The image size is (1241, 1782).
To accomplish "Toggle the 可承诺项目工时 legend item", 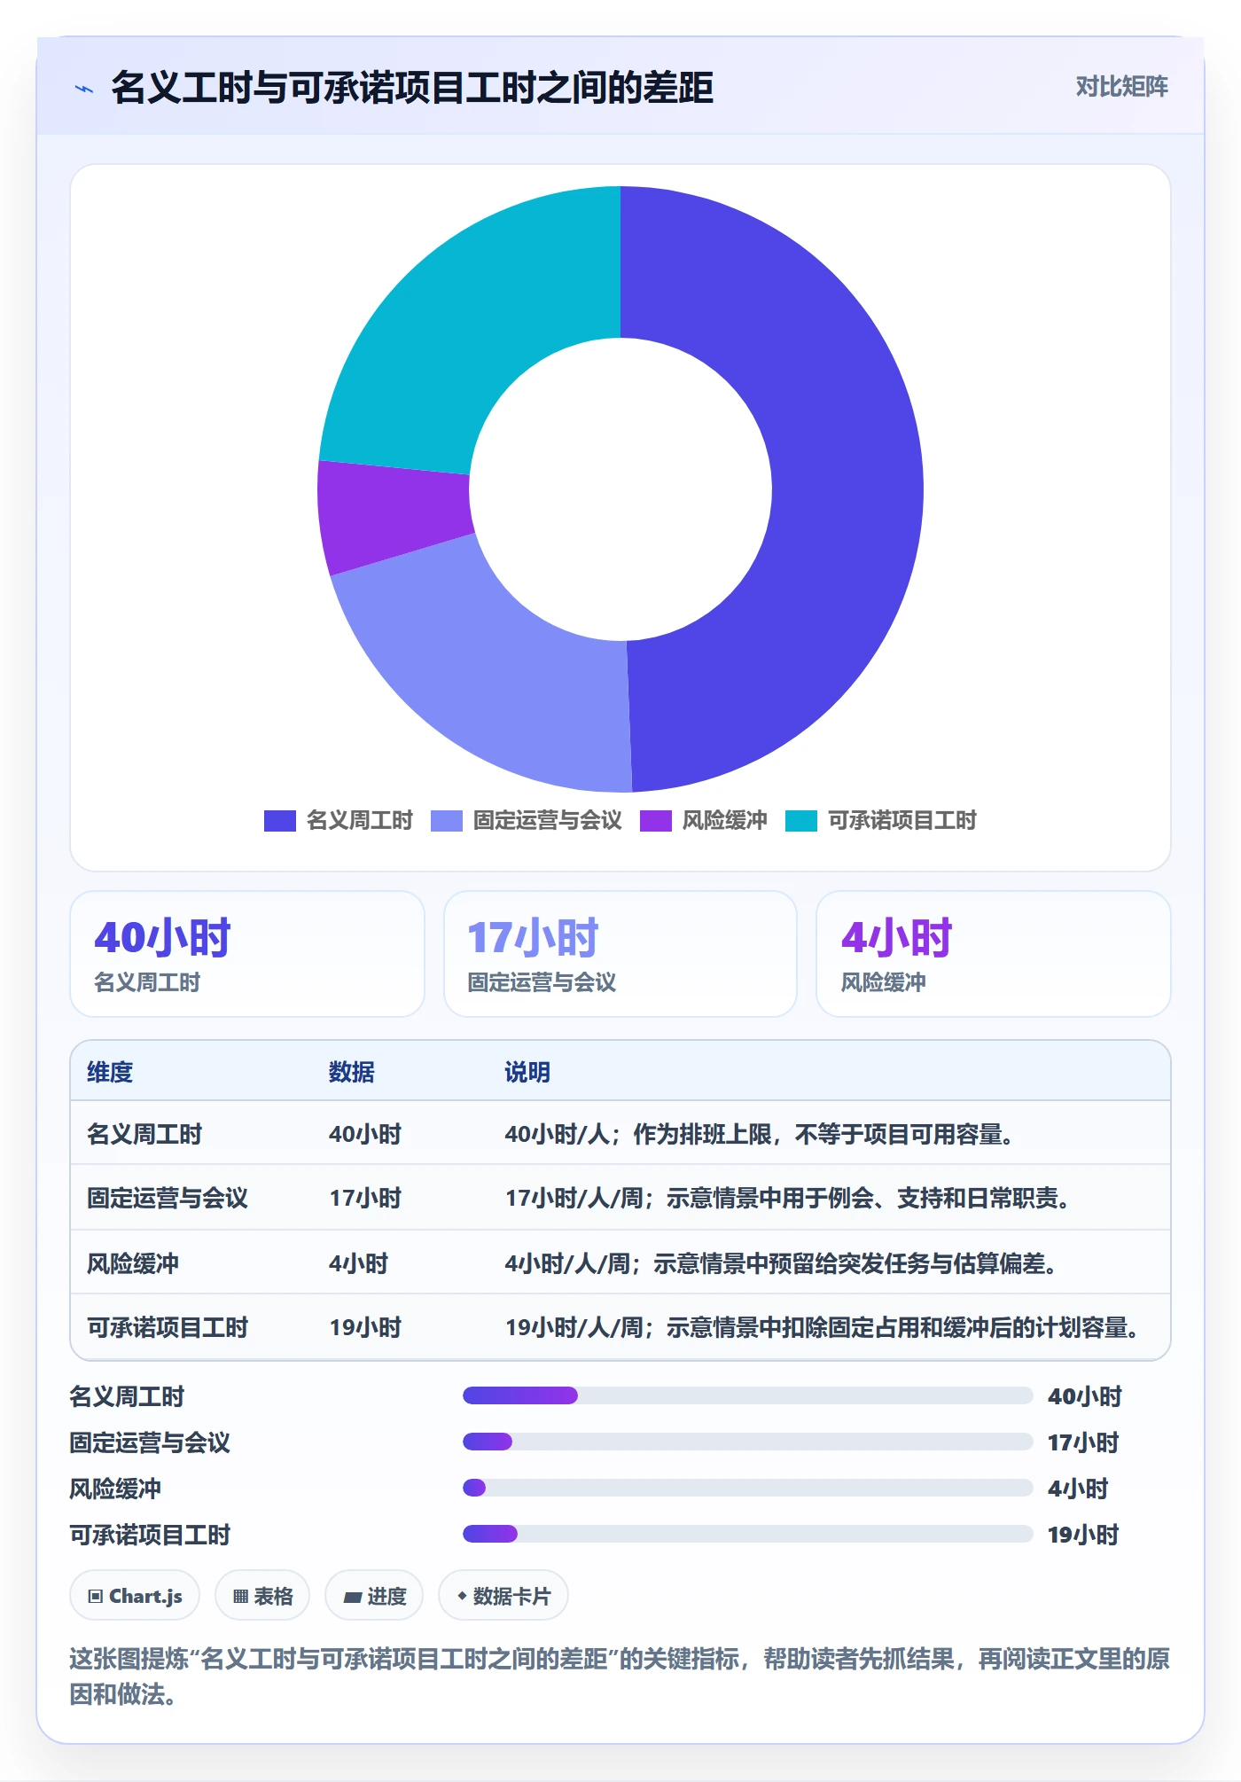I will pos(881,821).
